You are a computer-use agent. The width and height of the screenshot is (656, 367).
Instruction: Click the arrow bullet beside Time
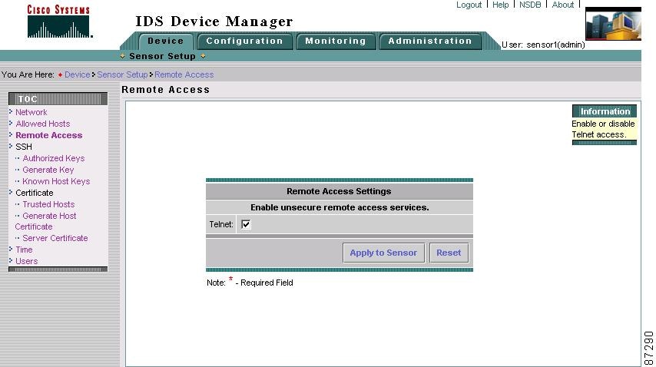(11, 249)
